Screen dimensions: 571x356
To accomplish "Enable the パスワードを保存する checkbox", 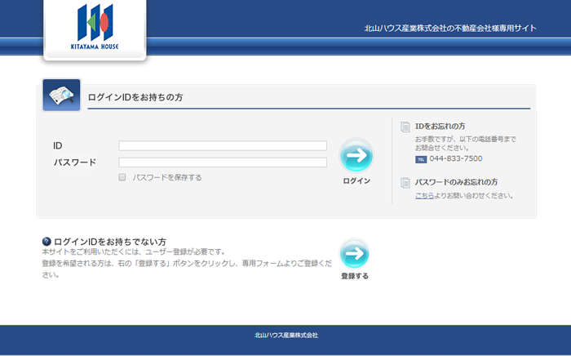I will [x=122, y=177].
